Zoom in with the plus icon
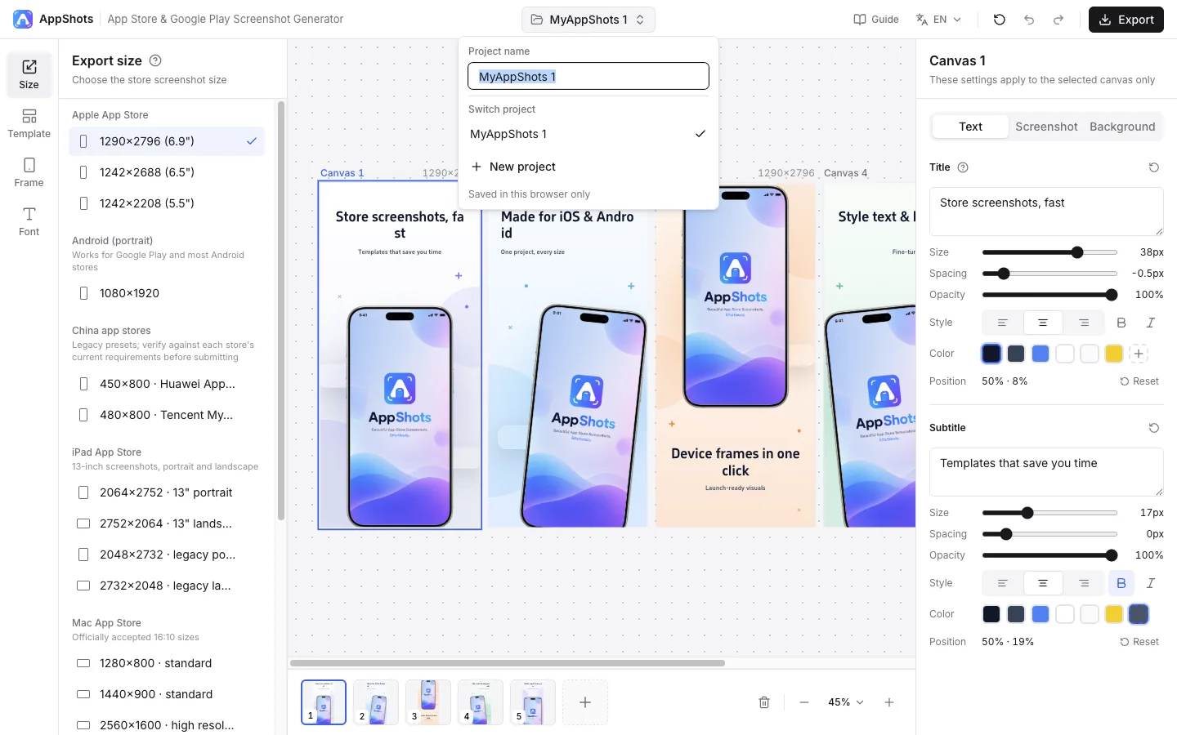Screen dimensions: 1177x735 (889, 702)
